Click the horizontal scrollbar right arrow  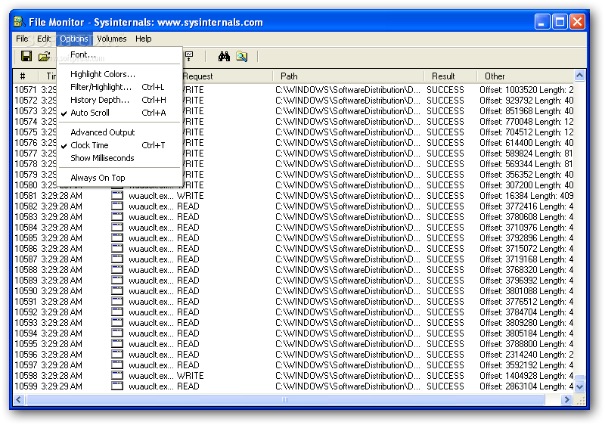(566, 400)
